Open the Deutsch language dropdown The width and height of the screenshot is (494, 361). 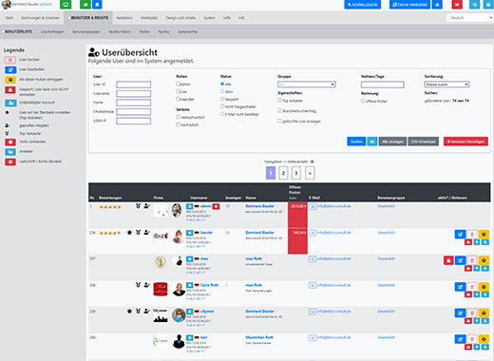pyautogui.click(x=470, y=18)
